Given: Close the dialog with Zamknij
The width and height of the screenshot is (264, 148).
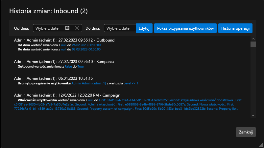Looking at the screenshot, I should [x=246, y=132].
